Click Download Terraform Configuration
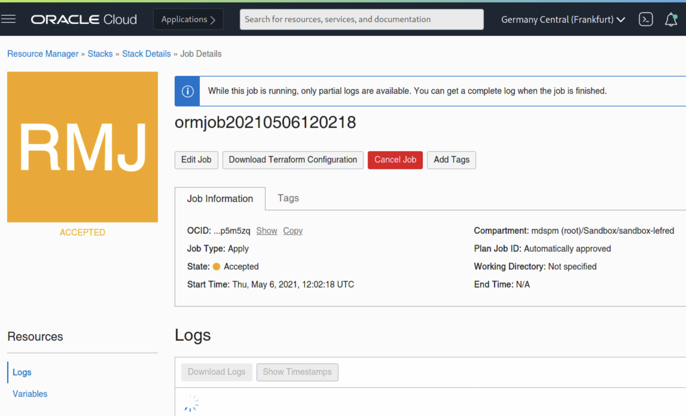The image size is (686, 416). tap(293, 160)
